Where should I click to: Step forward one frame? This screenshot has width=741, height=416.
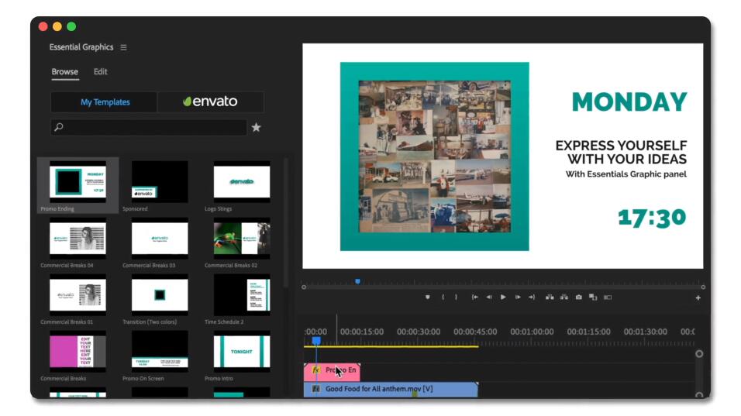coord(517,297)
